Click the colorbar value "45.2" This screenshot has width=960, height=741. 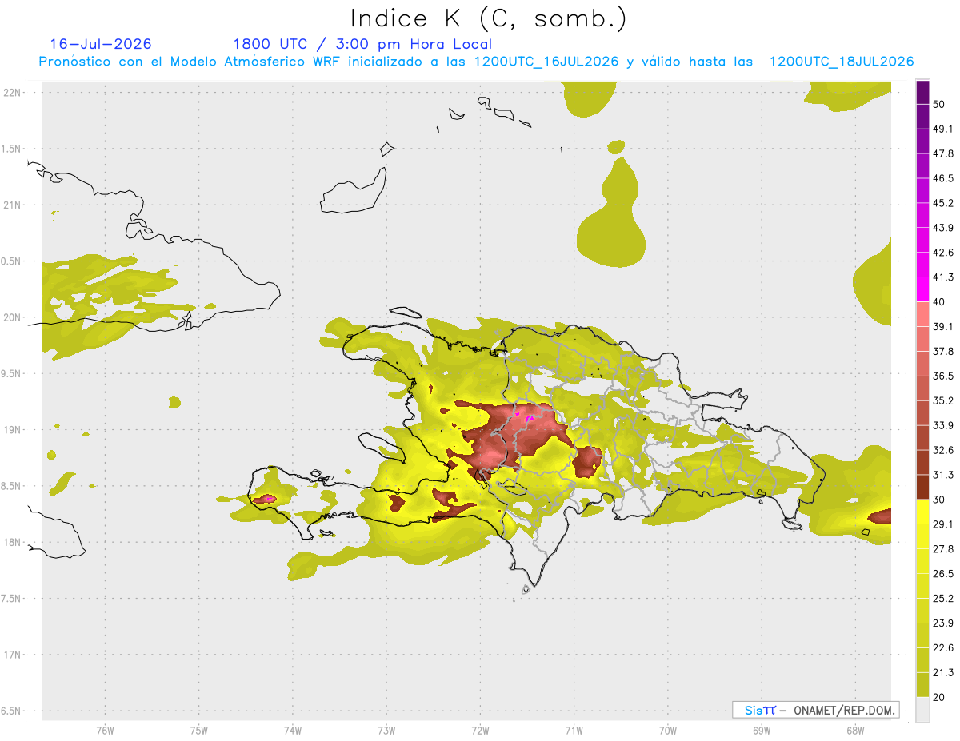point(943,203)
